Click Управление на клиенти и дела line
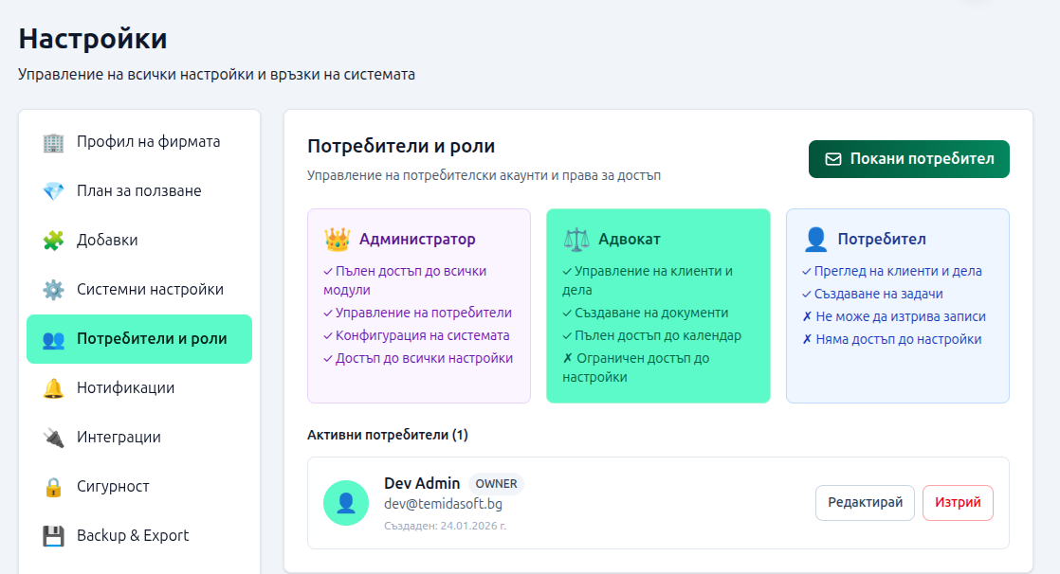 [648, 280]
